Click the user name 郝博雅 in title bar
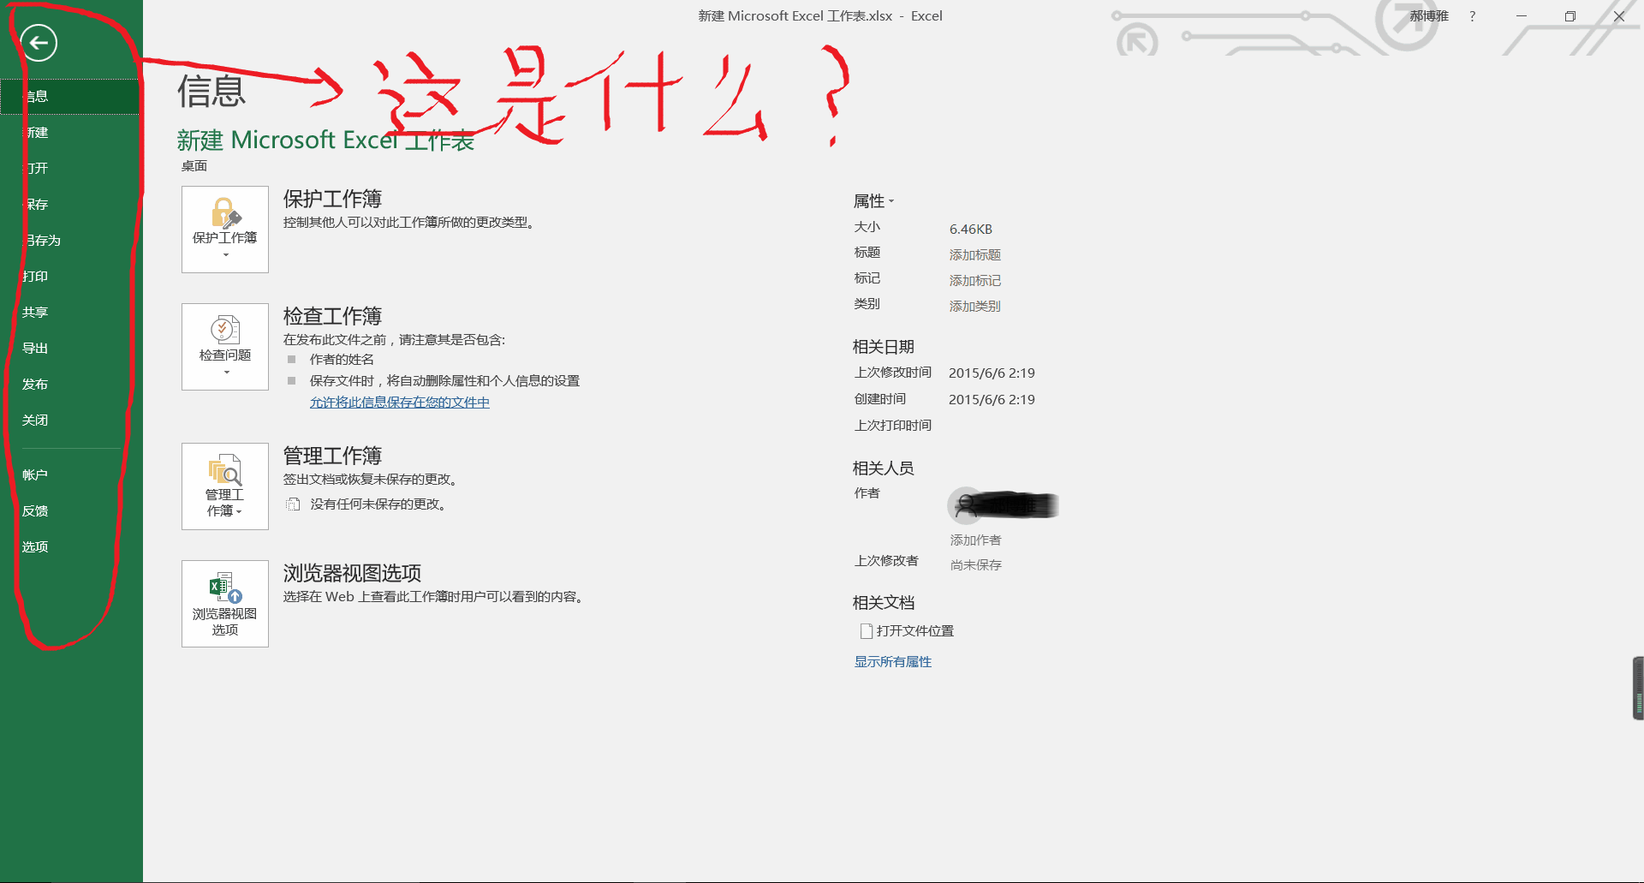Viewport: 1644px width, 883px height. click(1429, 16)
